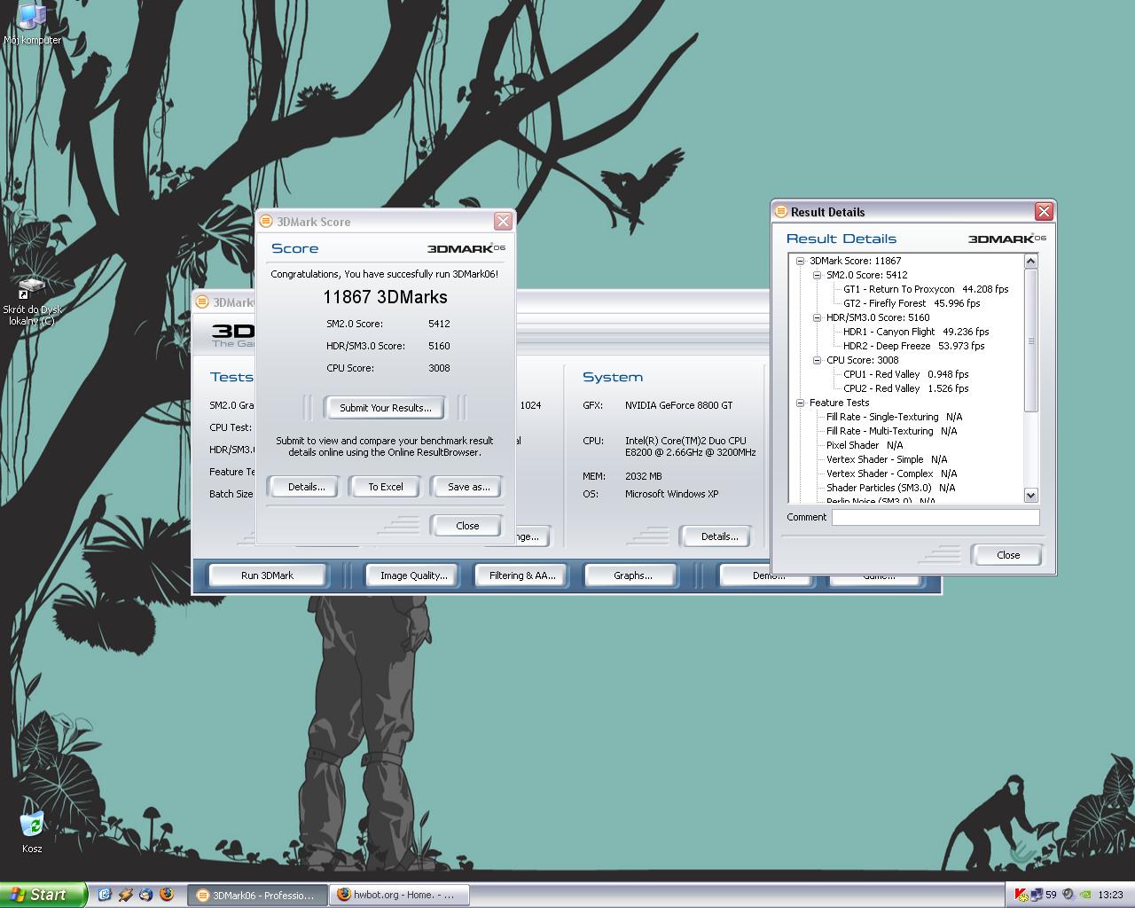Screen dimensions: 1135x908
Task: Select Shader Particles (SM3.0) row
Action: (x=890, y=488)
